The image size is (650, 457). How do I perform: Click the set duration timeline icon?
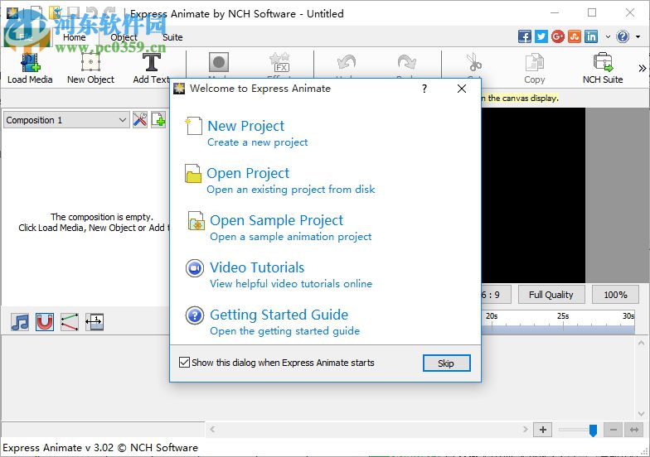95,321
